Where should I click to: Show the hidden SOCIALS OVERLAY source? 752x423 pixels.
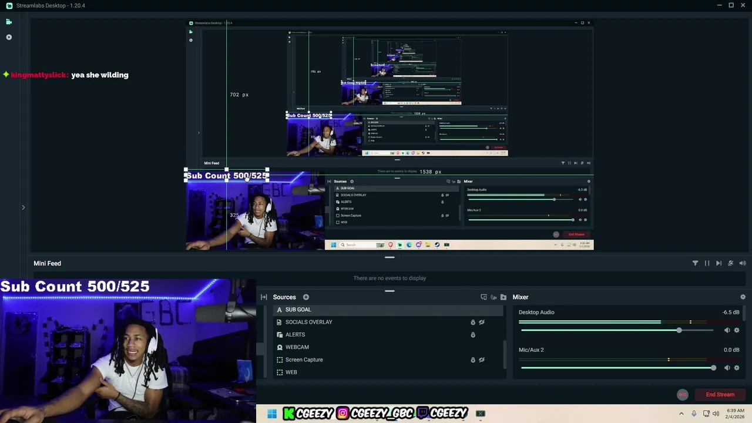coord(482,322)
